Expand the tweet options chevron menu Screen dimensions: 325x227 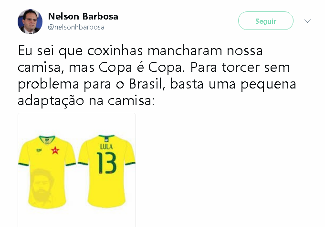click(307, 21)
